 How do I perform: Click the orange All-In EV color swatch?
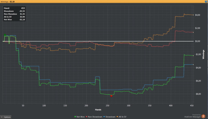pos(117,117)
